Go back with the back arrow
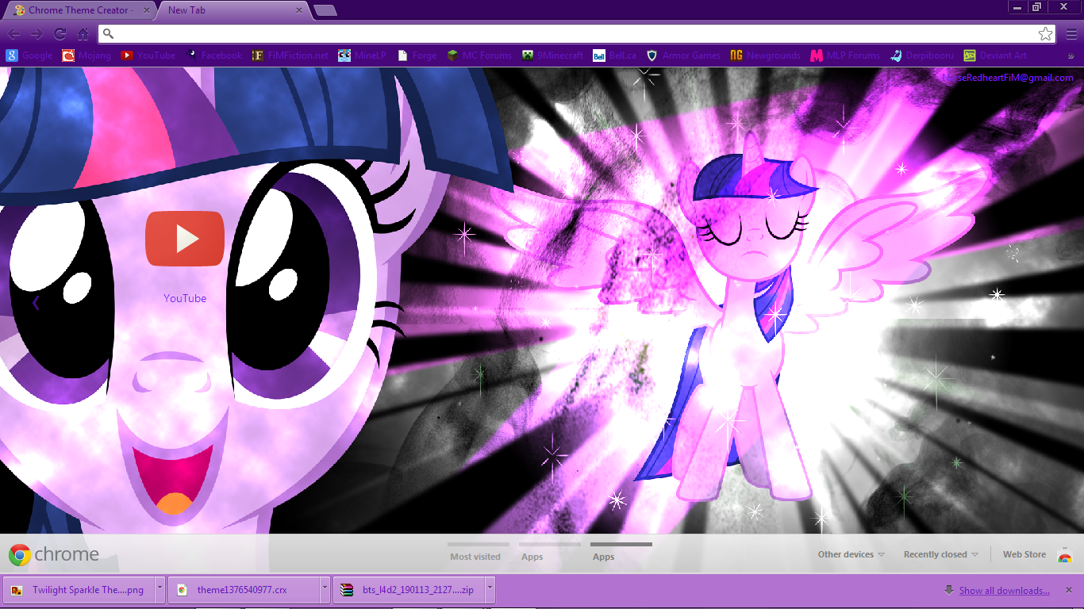This screenshot has height=609, width=1084. point(14,34)
